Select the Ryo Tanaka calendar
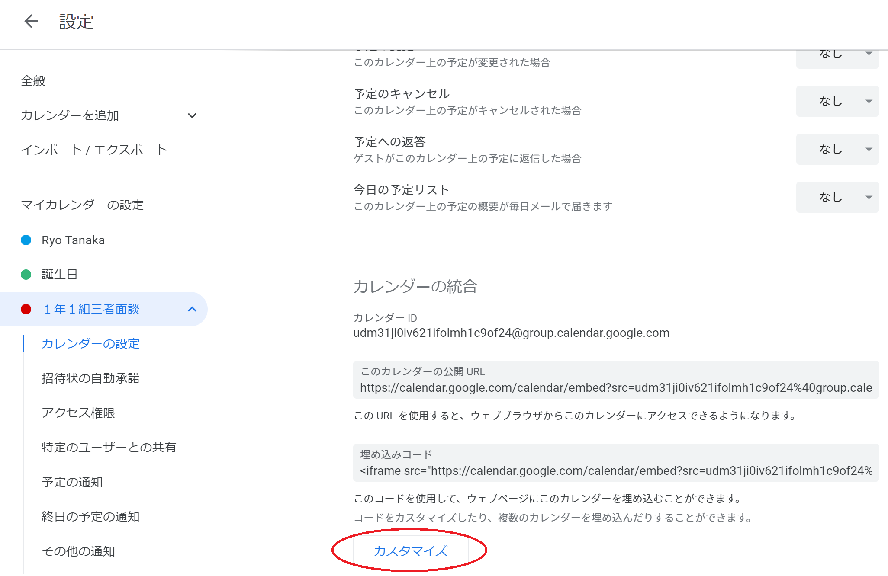Image resolution: width=888 pixels, height=576 pixels. pos(73,240)
